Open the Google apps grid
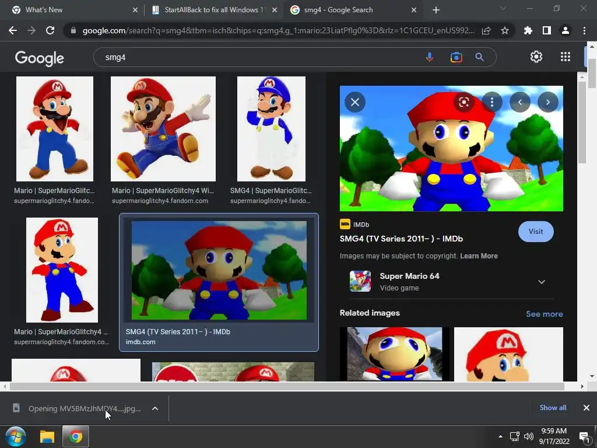 [566, 57]
